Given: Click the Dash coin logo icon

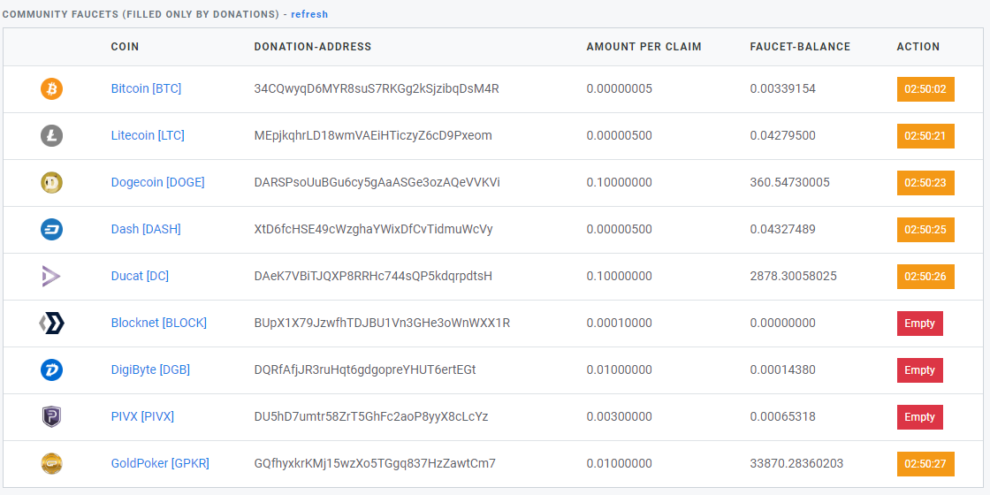Looking at the screenshot, I should pos(52,229).
